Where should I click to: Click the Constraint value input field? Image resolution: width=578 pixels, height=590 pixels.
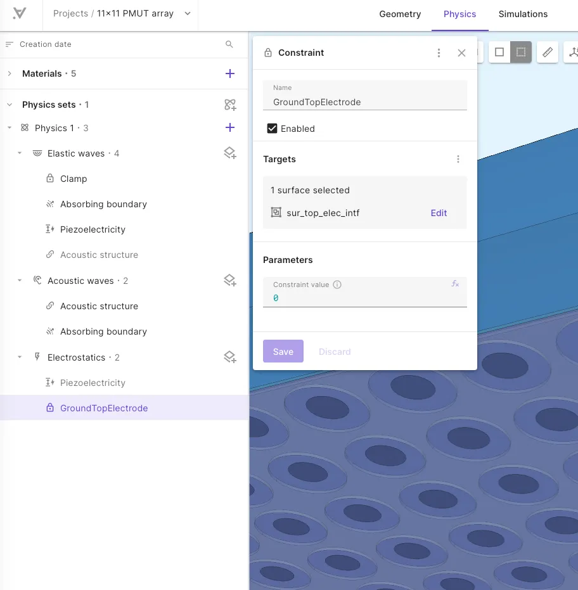(x=364, y=292)
